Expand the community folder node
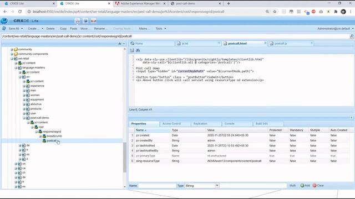355x199 pixels. pyautogui.click(x=12, y=49)
